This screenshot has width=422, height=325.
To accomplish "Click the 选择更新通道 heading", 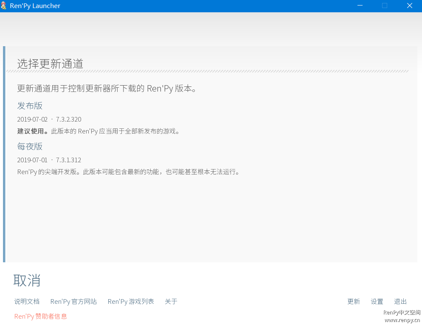I will [51, 64].
